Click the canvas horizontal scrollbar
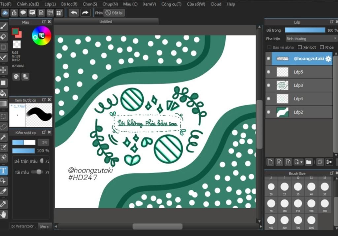This screenshot has width=338, height=236. click(157, 226)
